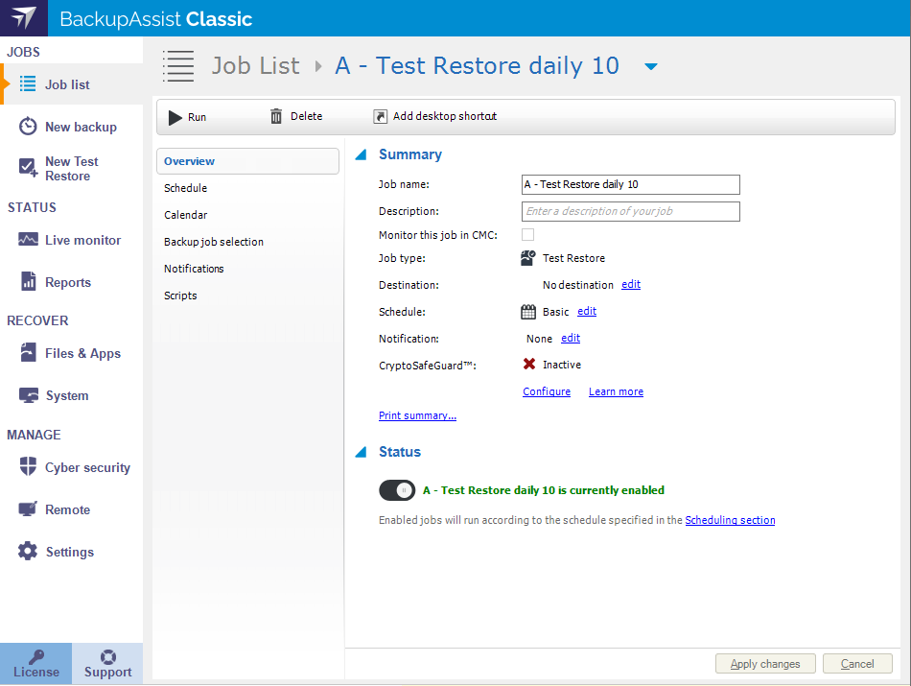The image size is (911, 686).
Task: Open the Live monitor sidebar icon
Action: click(28, 240)
